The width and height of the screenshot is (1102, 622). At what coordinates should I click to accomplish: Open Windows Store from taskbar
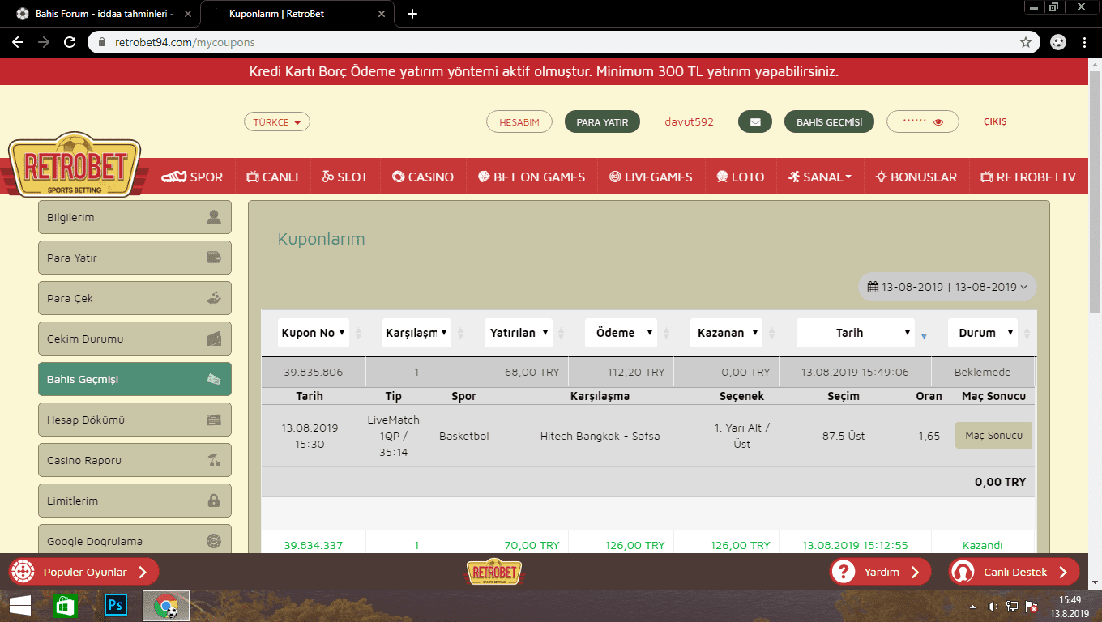point(64,605)
